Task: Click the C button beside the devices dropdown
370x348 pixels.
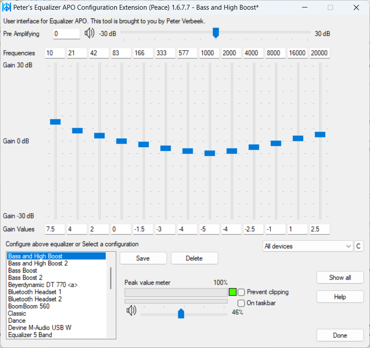Action: point(359,246)
